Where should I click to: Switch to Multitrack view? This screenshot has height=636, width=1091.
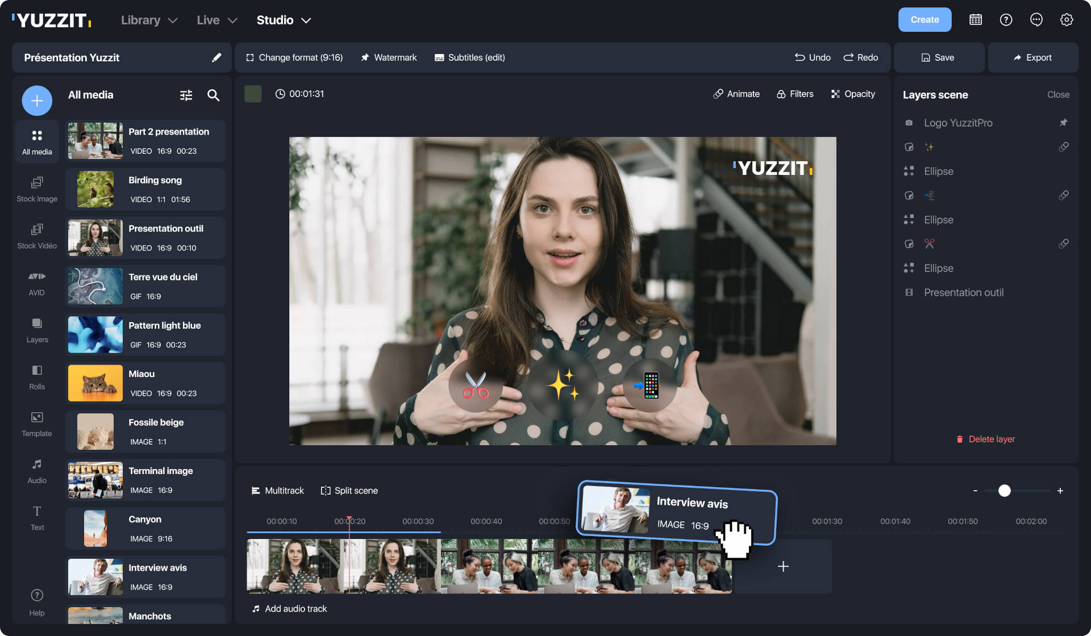pos(278,491)
